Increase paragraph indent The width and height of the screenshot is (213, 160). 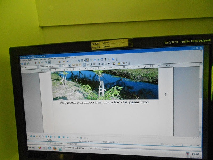click(x=109, y=63)
